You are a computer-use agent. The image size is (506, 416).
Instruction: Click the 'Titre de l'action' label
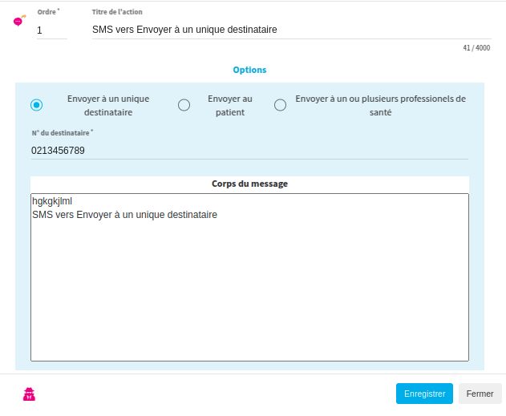(117, 12)
